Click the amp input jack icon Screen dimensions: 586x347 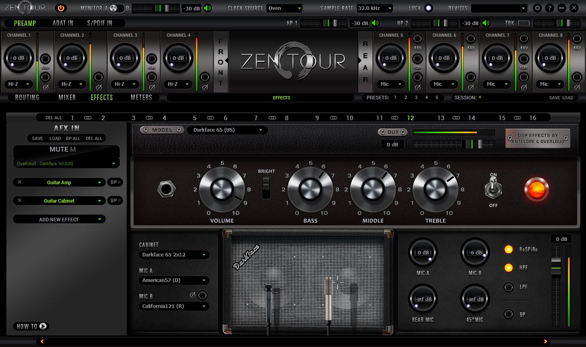tap(166, 189)
